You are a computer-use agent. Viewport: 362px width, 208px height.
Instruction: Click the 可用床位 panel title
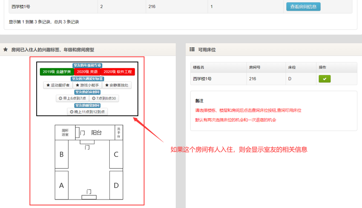click(x=207, y=50)
